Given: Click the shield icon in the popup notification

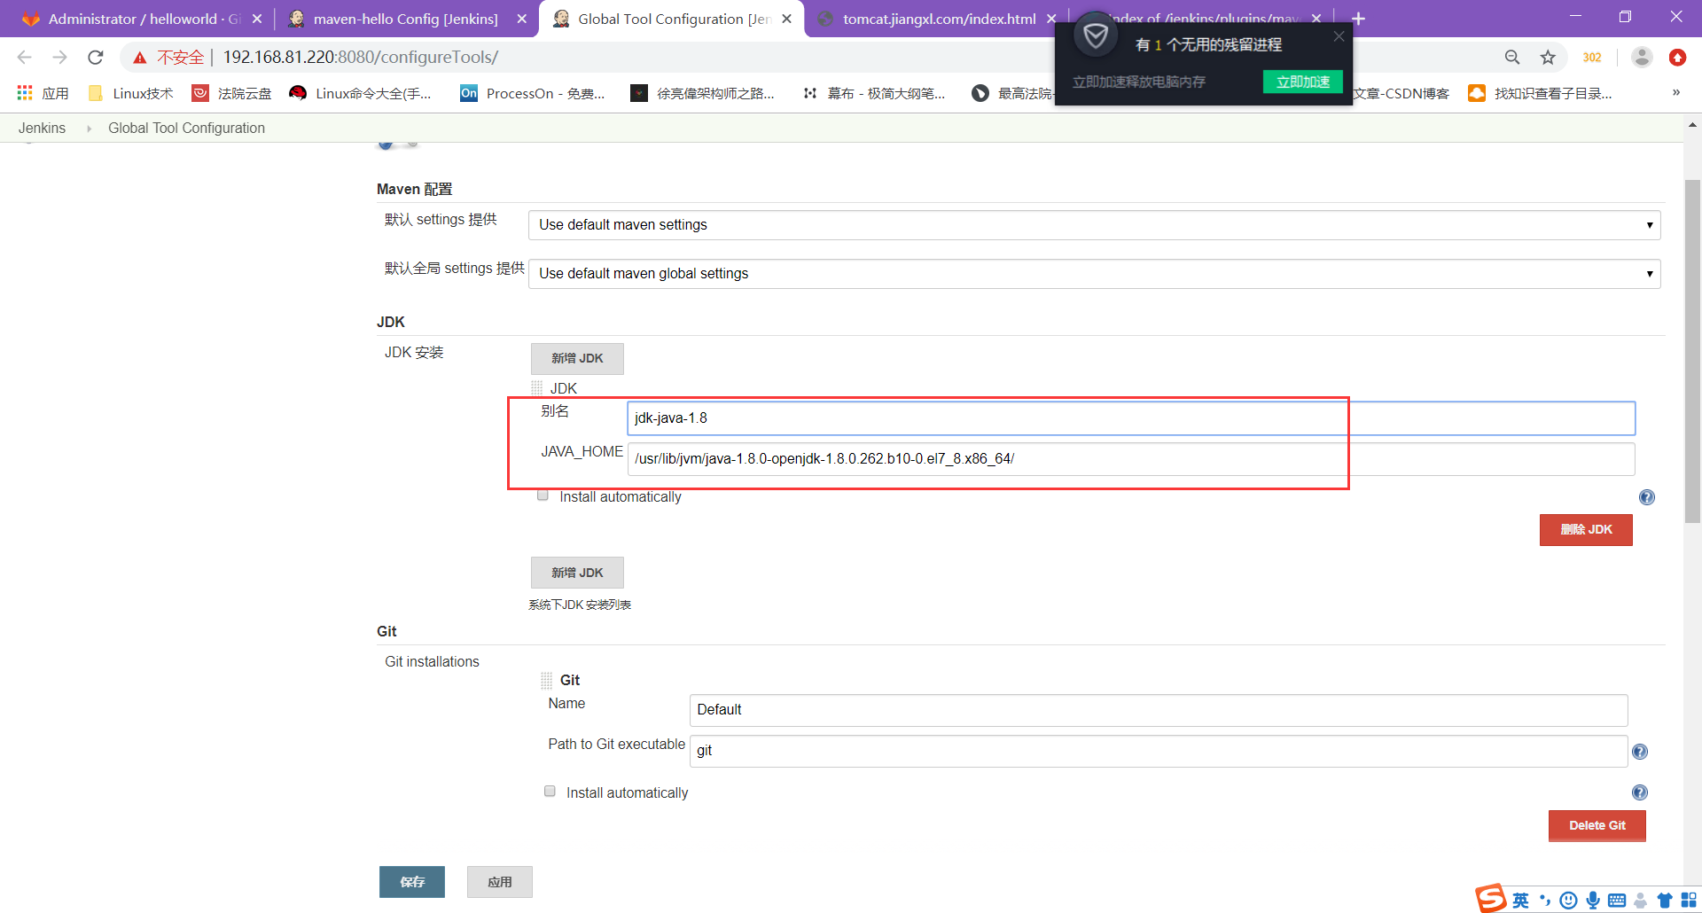Looking at the screenshot, I should 1096,36.
